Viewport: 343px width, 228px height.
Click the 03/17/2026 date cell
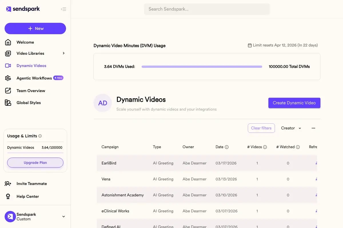pyautogui.click(x=226, y=163)
